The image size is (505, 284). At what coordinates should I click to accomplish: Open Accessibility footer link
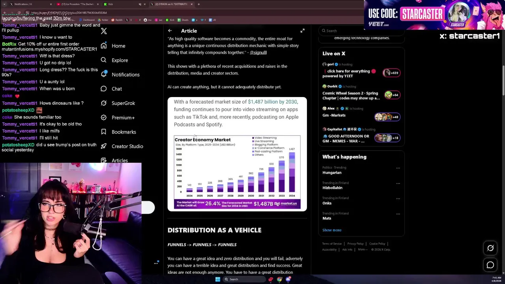(329, 250)
